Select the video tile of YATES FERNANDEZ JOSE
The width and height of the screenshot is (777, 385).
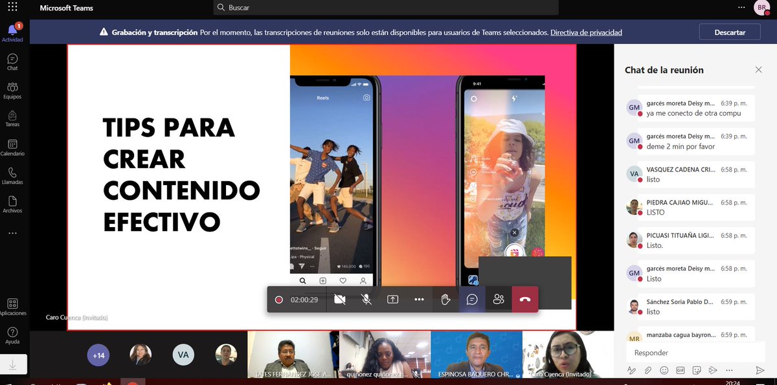click(293, 355)
